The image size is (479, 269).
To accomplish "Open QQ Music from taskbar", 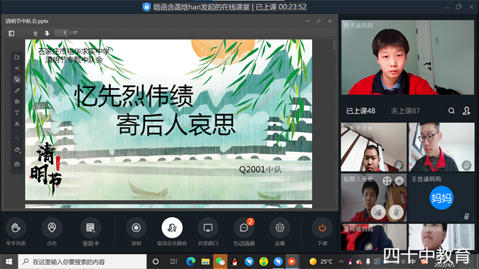I will coord(264,262).
